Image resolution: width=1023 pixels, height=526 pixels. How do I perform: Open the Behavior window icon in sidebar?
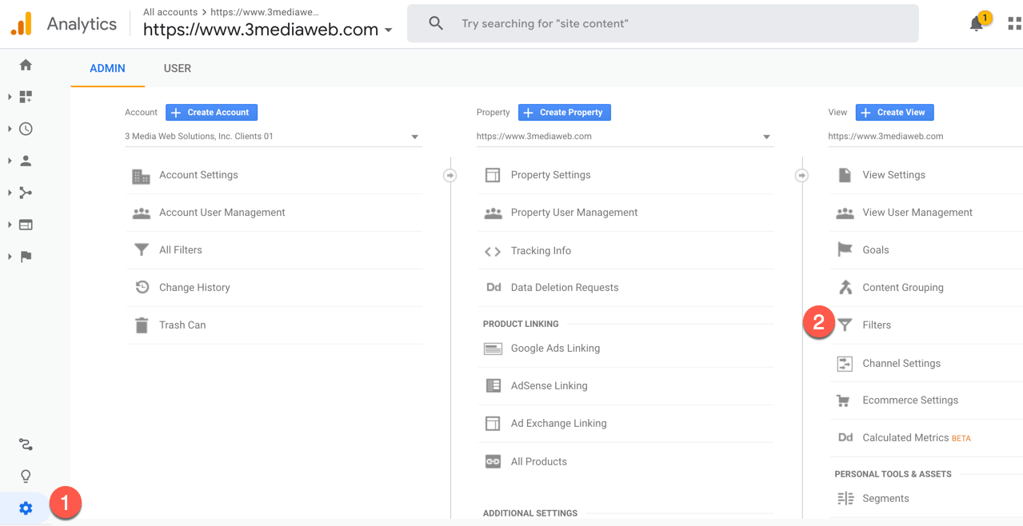tap(26, 225)
